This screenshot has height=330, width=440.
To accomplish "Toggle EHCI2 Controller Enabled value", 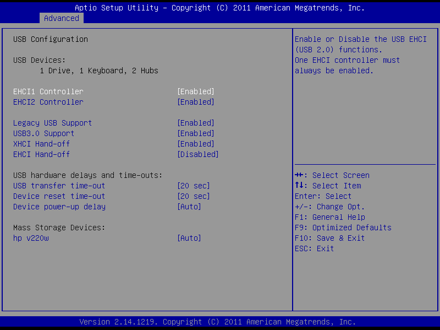I will [195, 102].
